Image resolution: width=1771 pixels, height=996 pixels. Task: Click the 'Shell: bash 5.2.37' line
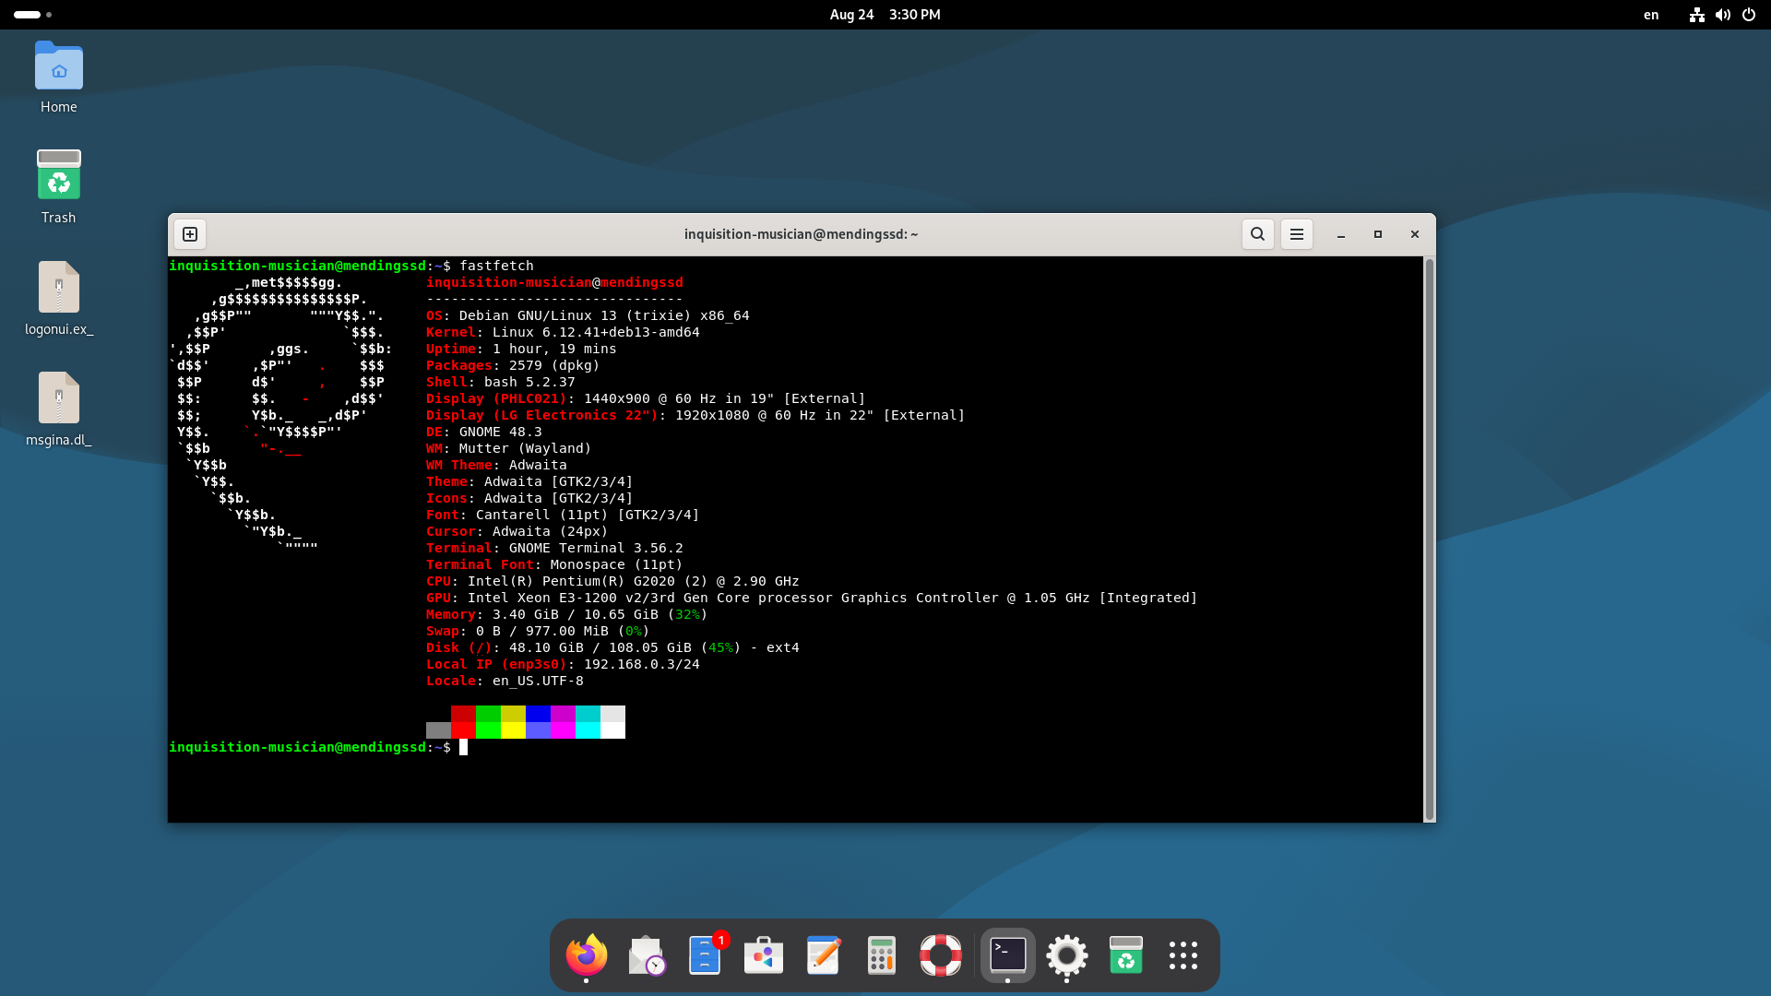point(501,382)
